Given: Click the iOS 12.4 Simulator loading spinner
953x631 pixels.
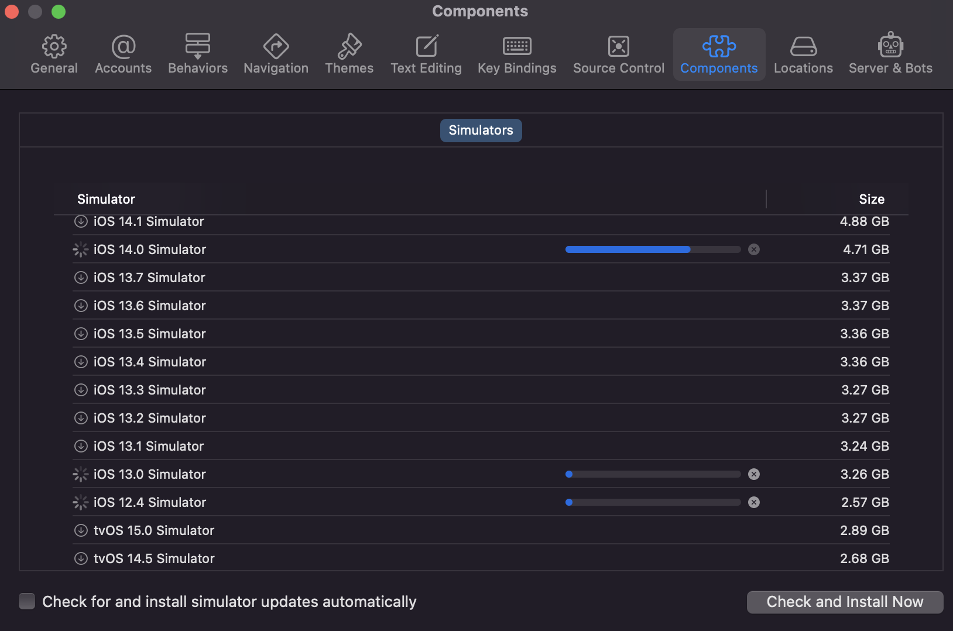Looking at the screenshot, I should (x=81, y=502).
